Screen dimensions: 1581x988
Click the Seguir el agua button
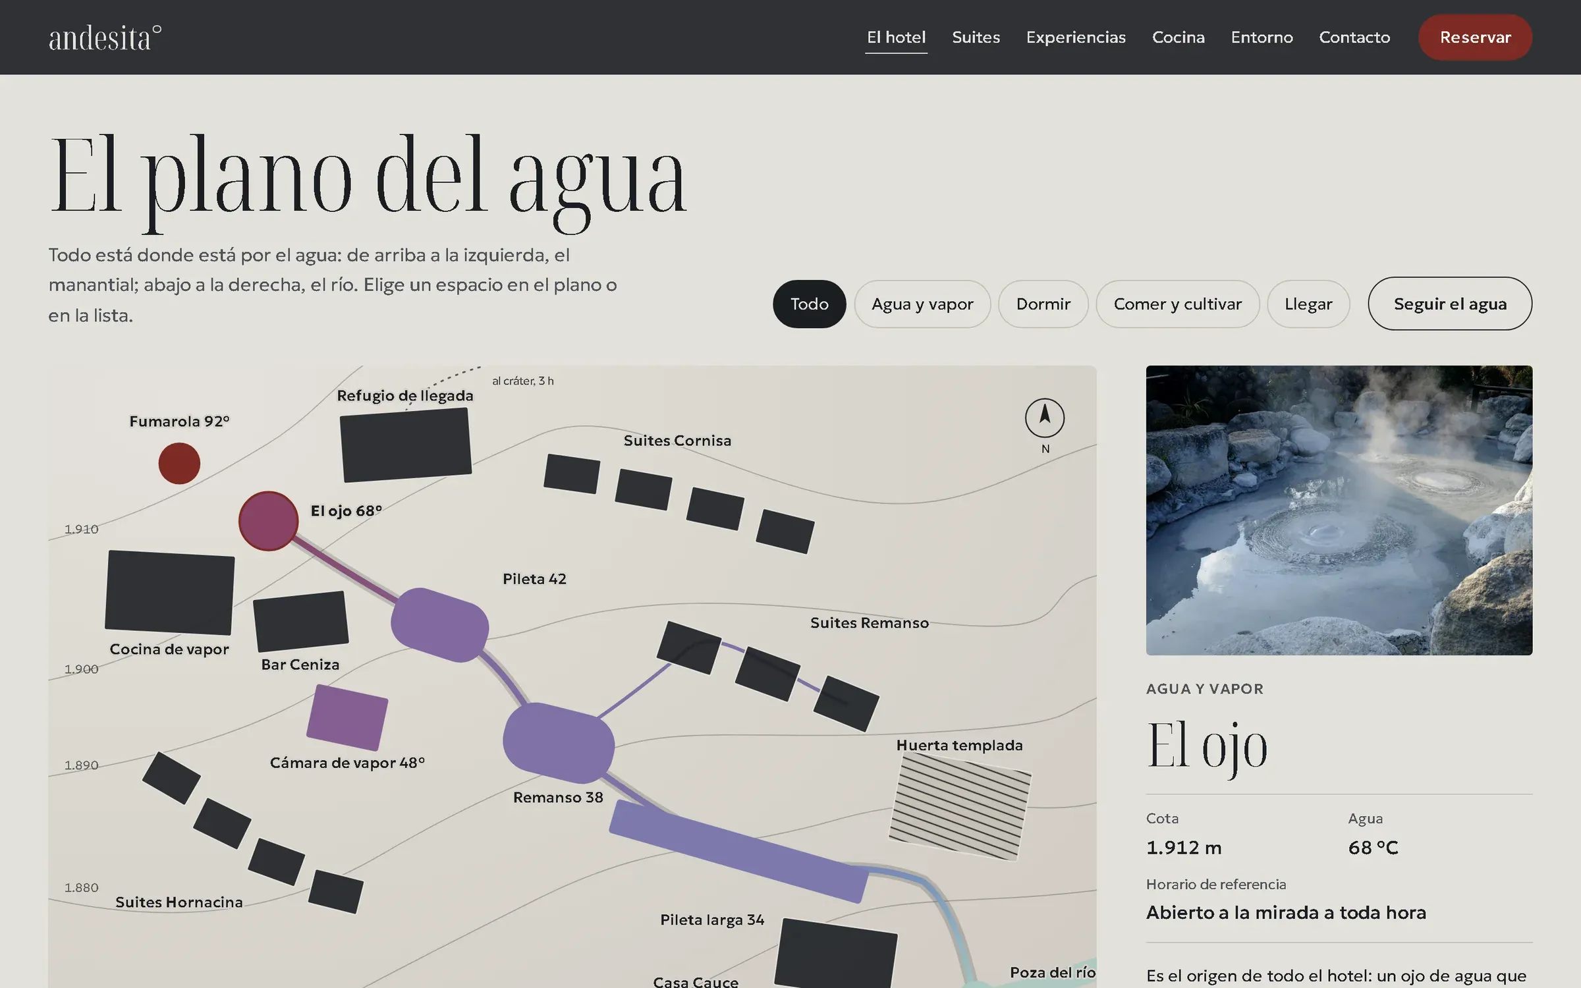pyautogui.click(x=1450, y=304)
